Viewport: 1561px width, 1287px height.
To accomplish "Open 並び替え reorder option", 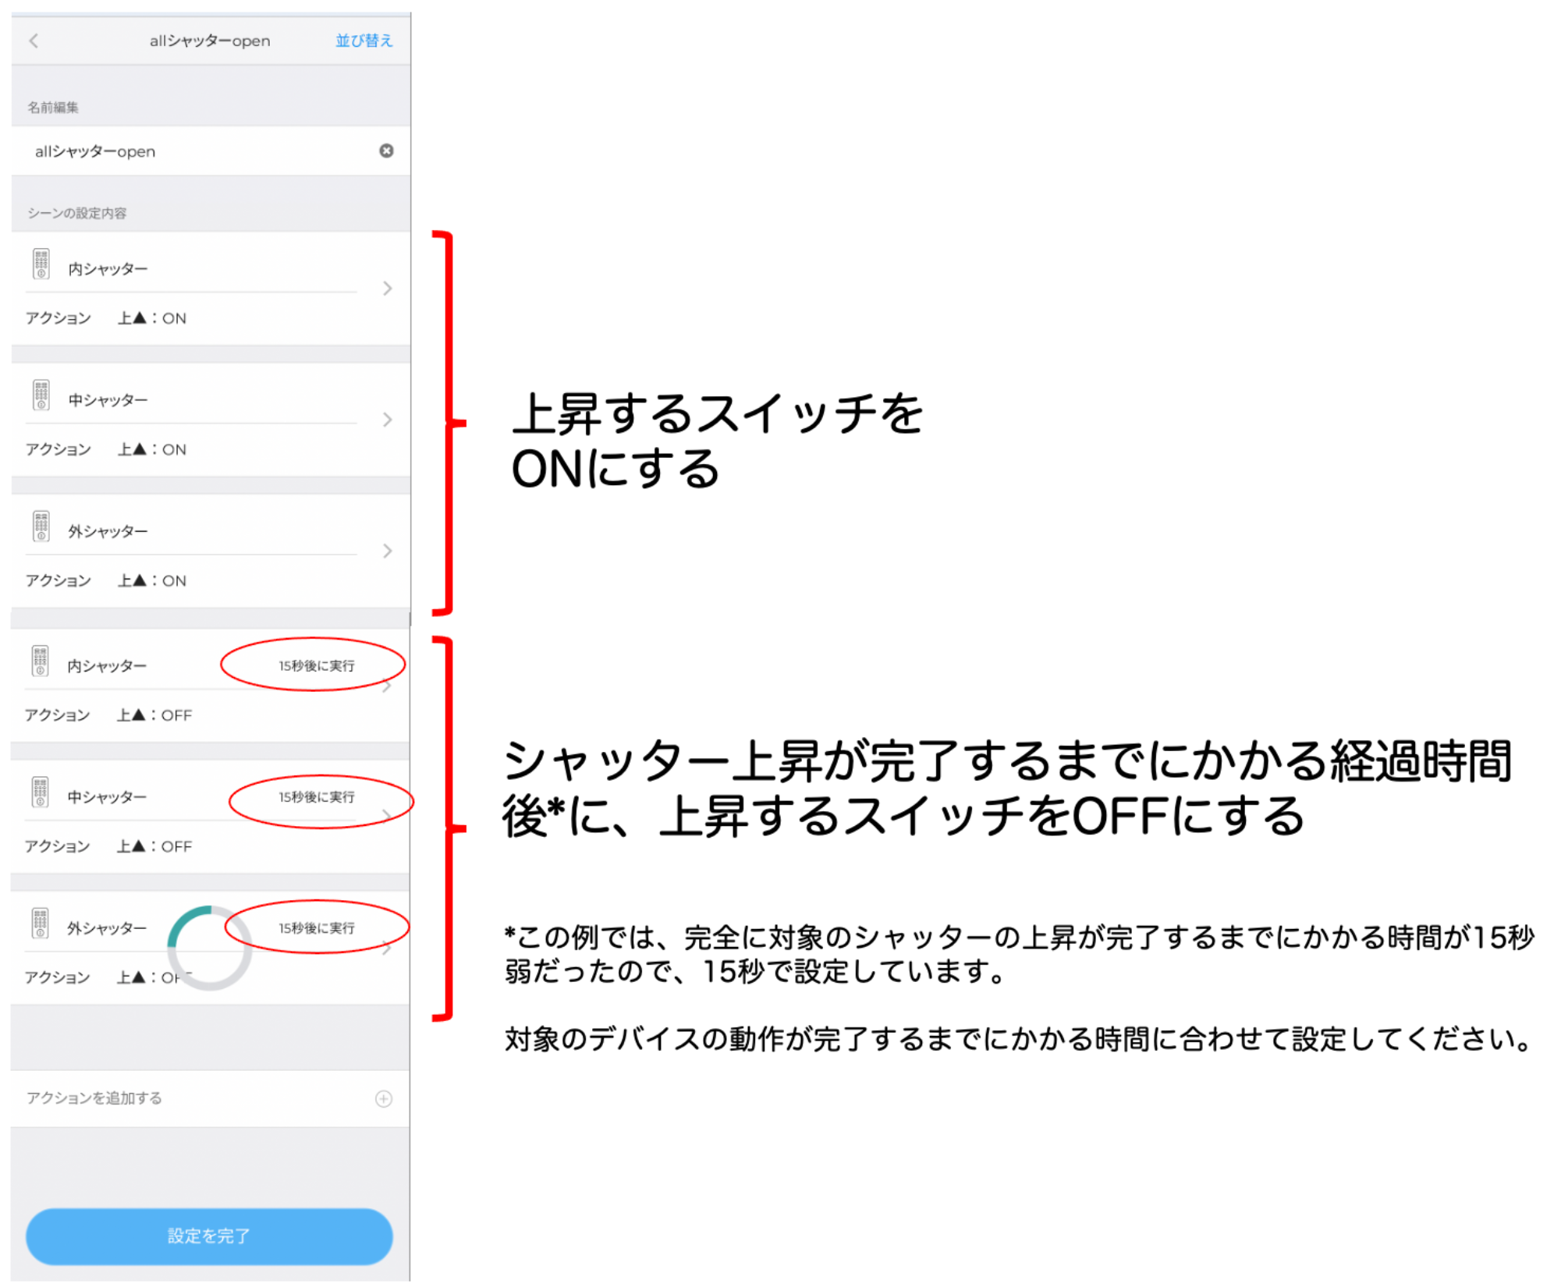I will [x=364, y=41].
